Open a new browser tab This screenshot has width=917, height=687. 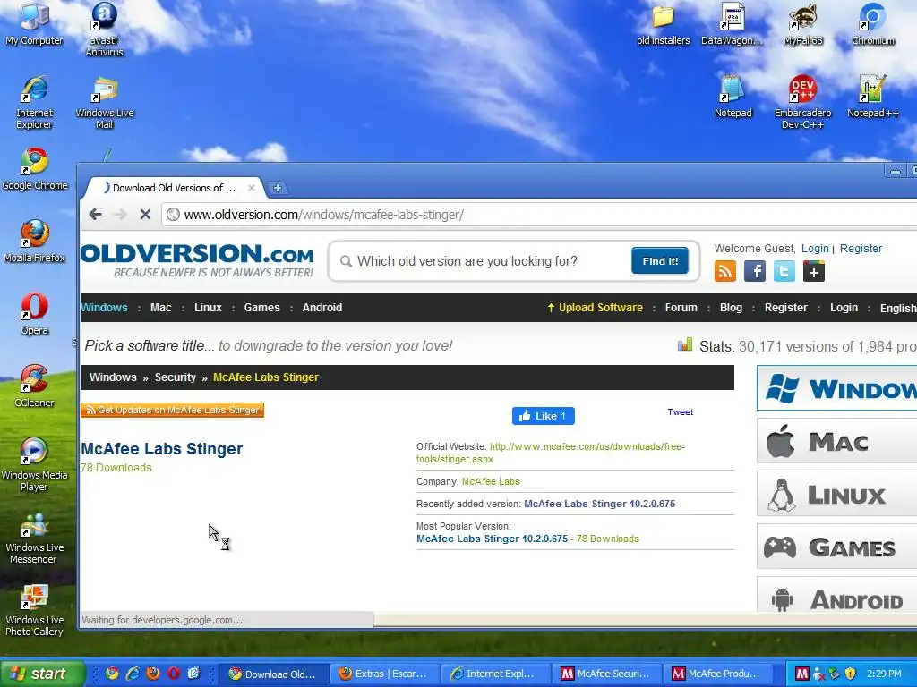[278, 188]
